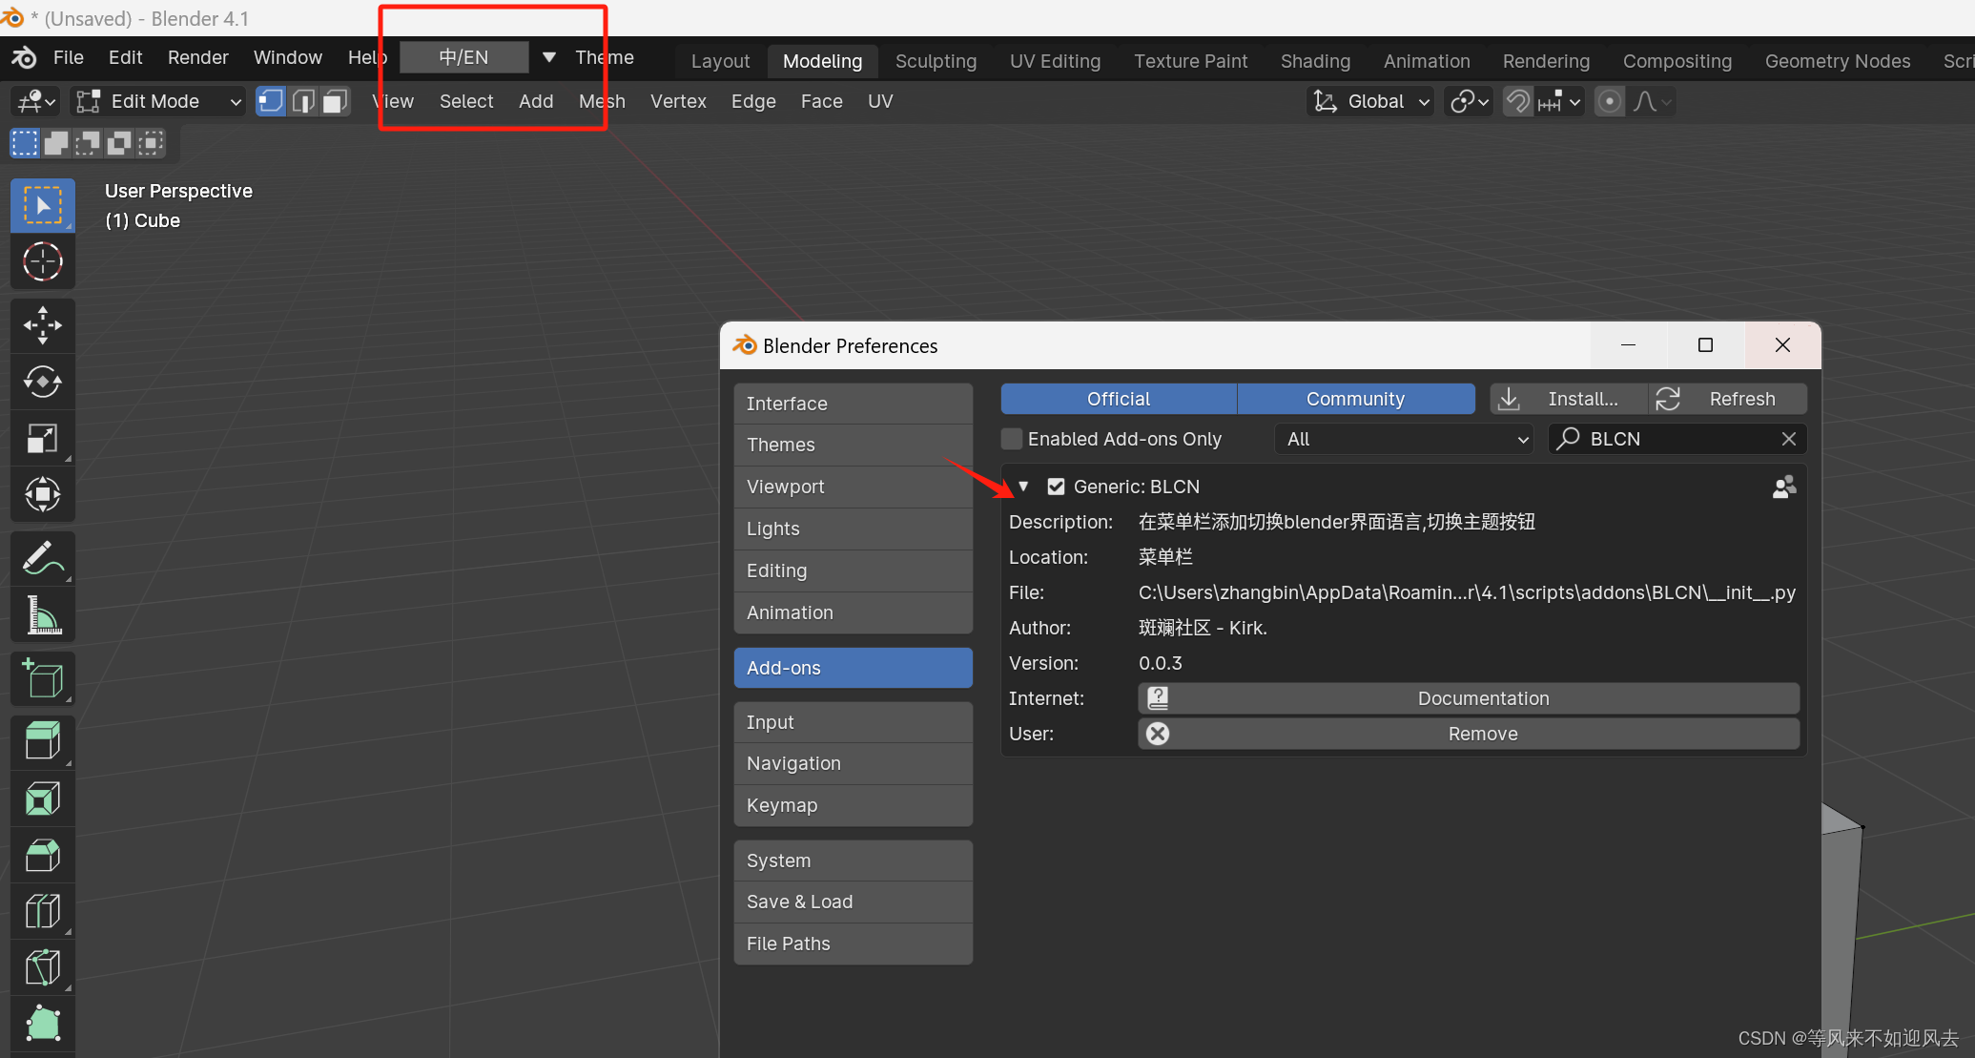Clear the BLCN search text
Screen dimensions: 1975x1058
click(1789, 439)
